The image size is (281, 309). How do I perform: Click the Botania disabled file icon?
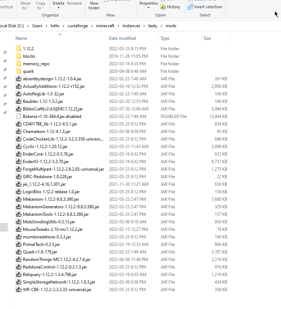[x=19, y=116]
